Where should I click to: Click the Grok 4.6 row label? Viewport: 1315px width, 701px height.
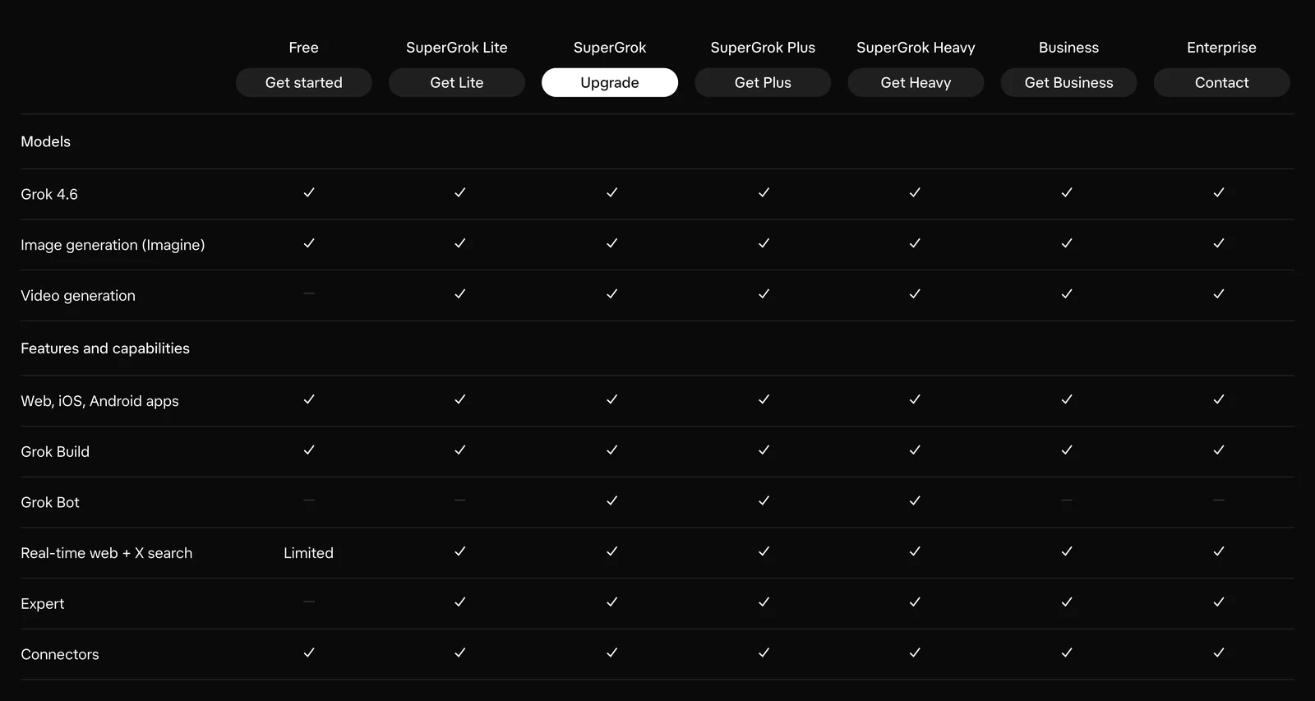[x=49, y=194]
